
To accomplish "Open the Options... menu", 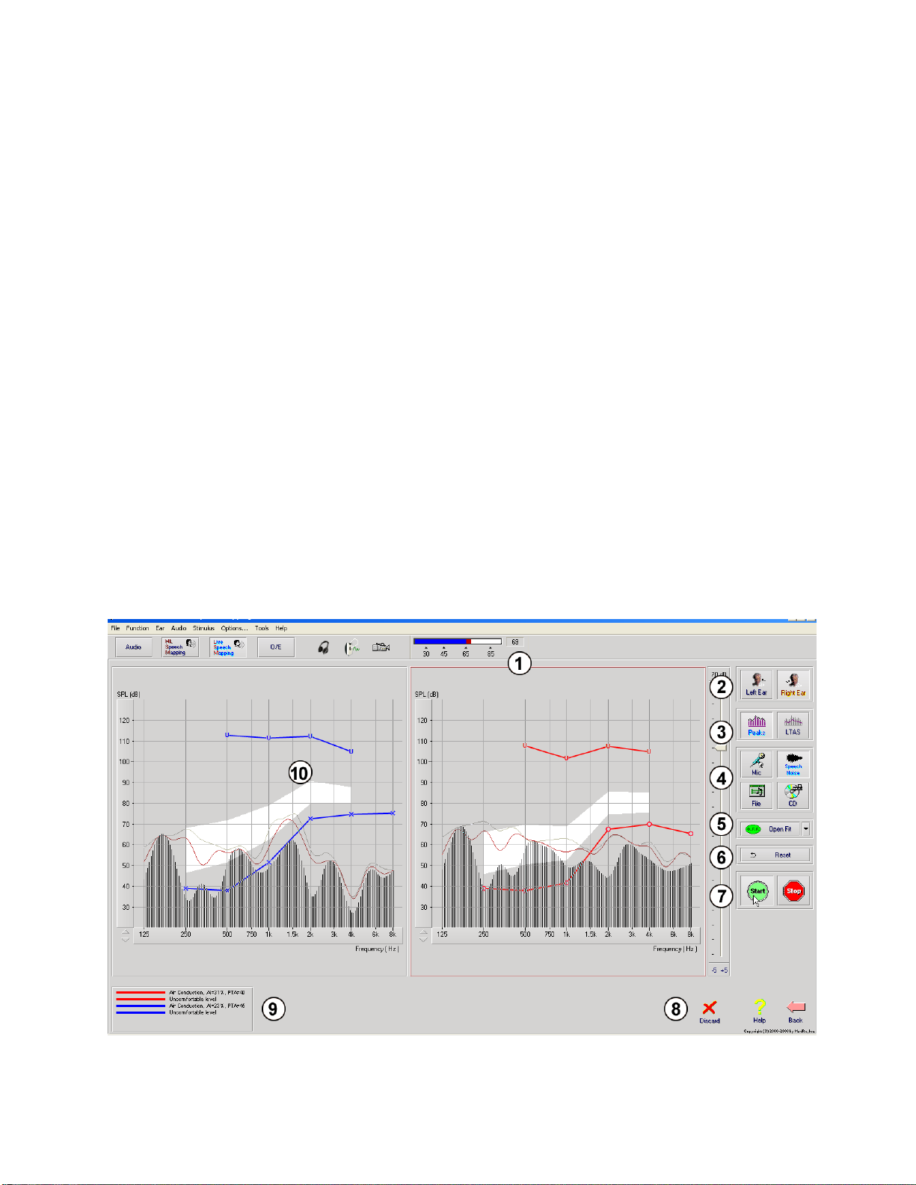I will [234, 628].
